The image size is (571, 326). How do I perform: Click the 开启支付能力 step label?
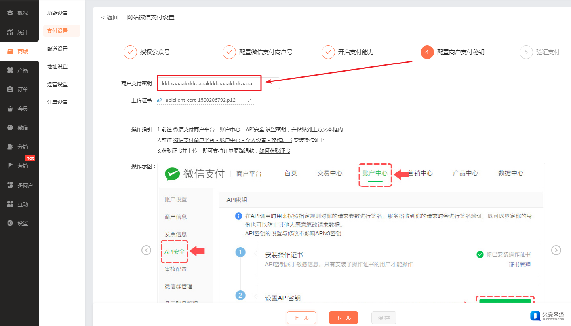pos(356,52)
